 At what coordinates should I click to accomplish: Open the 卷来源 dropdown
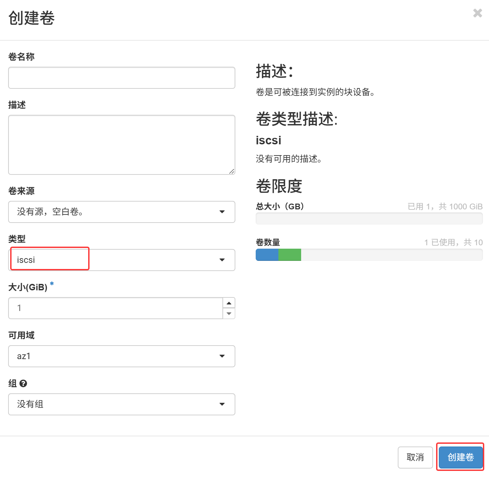[x=122, y=212]
